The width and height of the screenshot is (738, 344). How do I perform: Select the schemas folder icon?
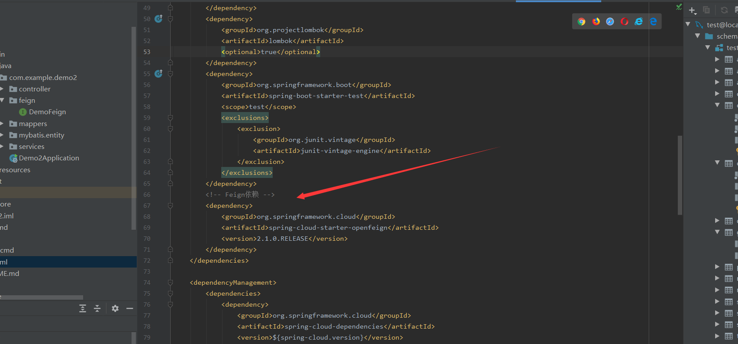(709, 36)
